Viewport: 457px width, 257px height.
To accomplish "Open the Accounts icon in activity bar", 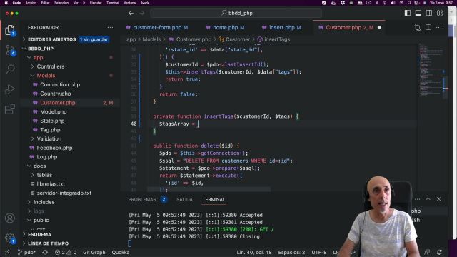I will point(9,218).
